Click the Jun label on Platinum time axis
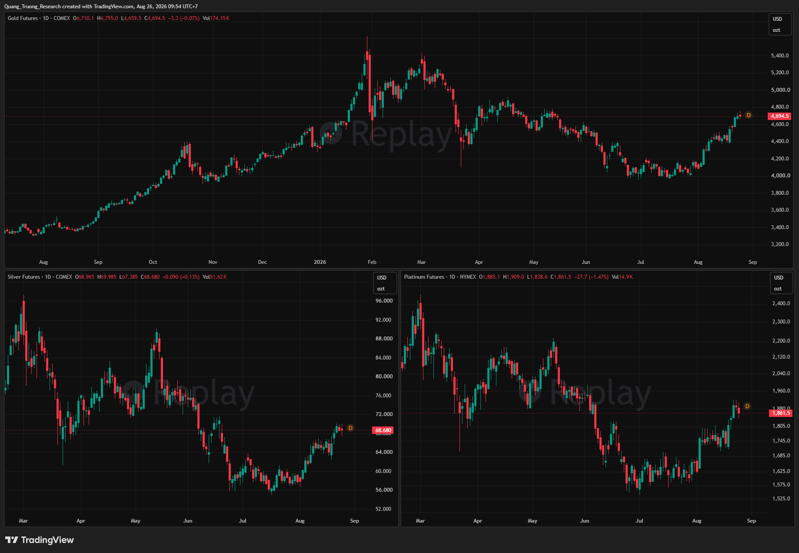 coord(585,521)
